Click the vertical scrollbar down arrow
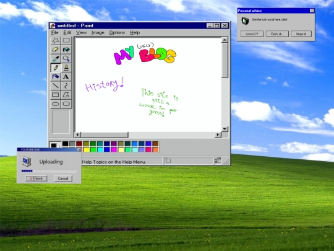 (225, 129)
